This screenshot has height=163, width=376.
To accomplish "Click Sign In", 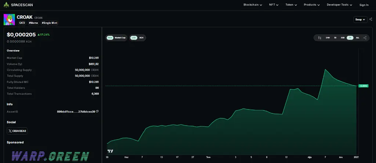I will pyautogui.click(x=364, y=5).
